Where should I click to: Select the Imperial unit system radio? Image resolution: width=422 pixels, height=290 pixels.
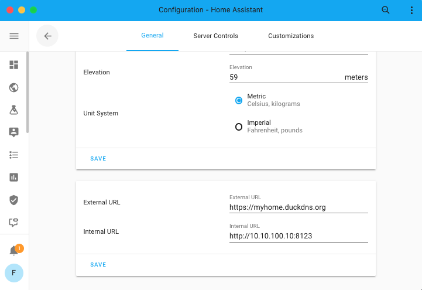[238, 127]
